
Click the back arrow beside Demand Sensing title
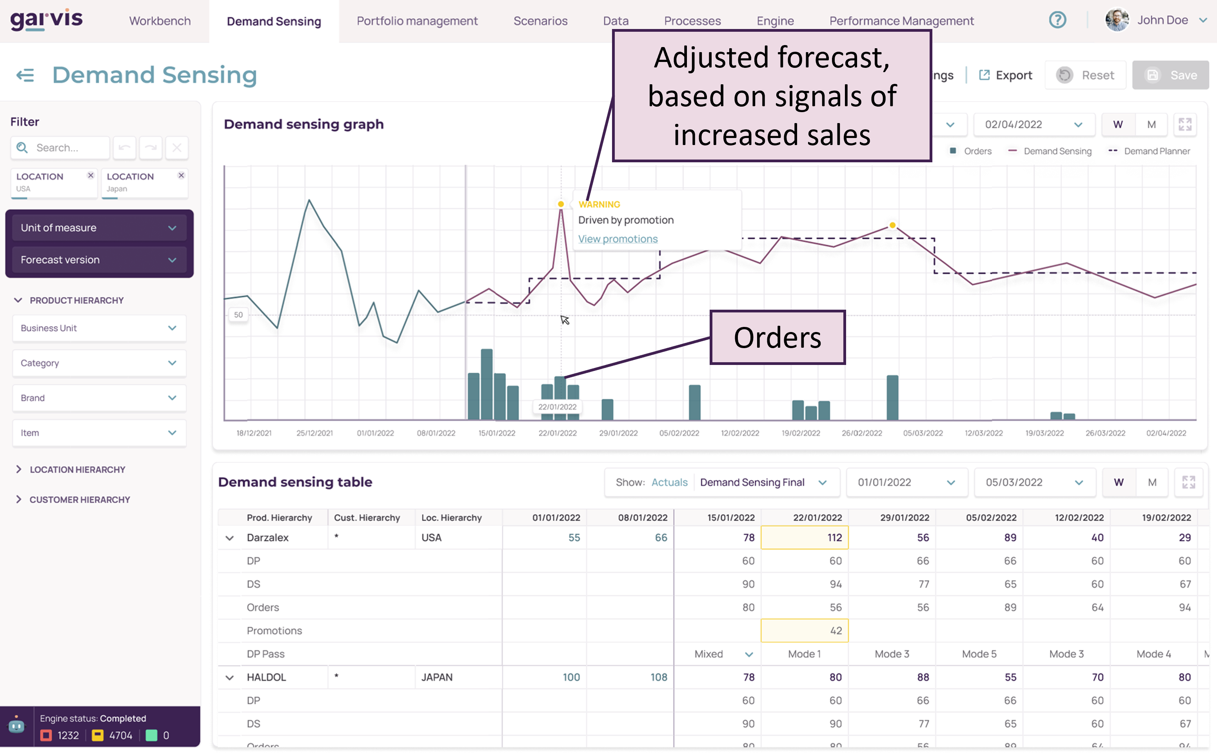pos(24,75)
